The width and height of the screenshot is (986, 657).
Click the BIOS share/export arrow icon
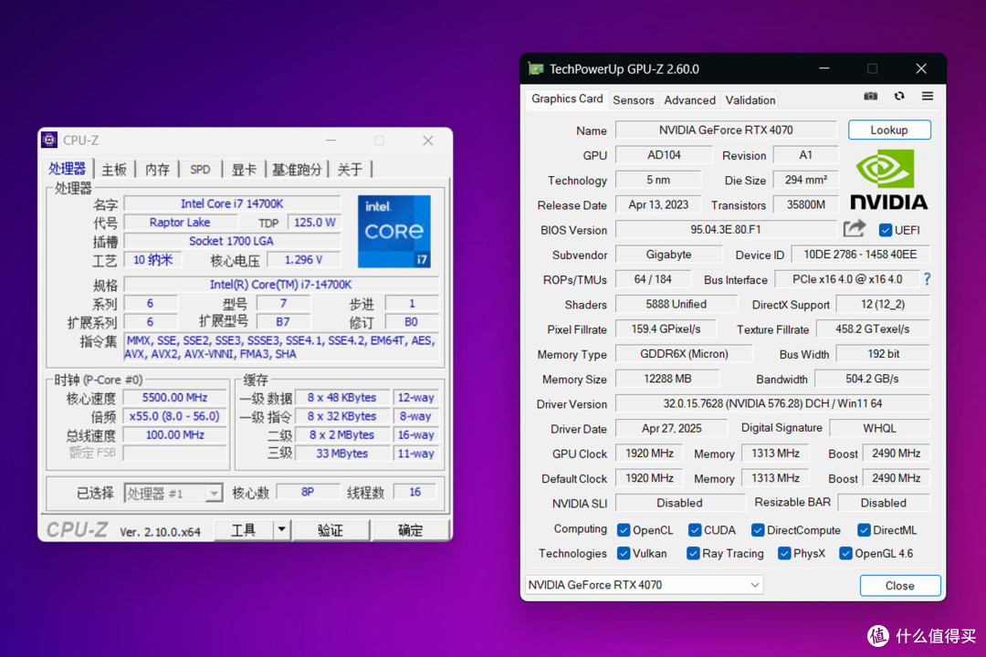pyautogui.click(x=855, y=229)
